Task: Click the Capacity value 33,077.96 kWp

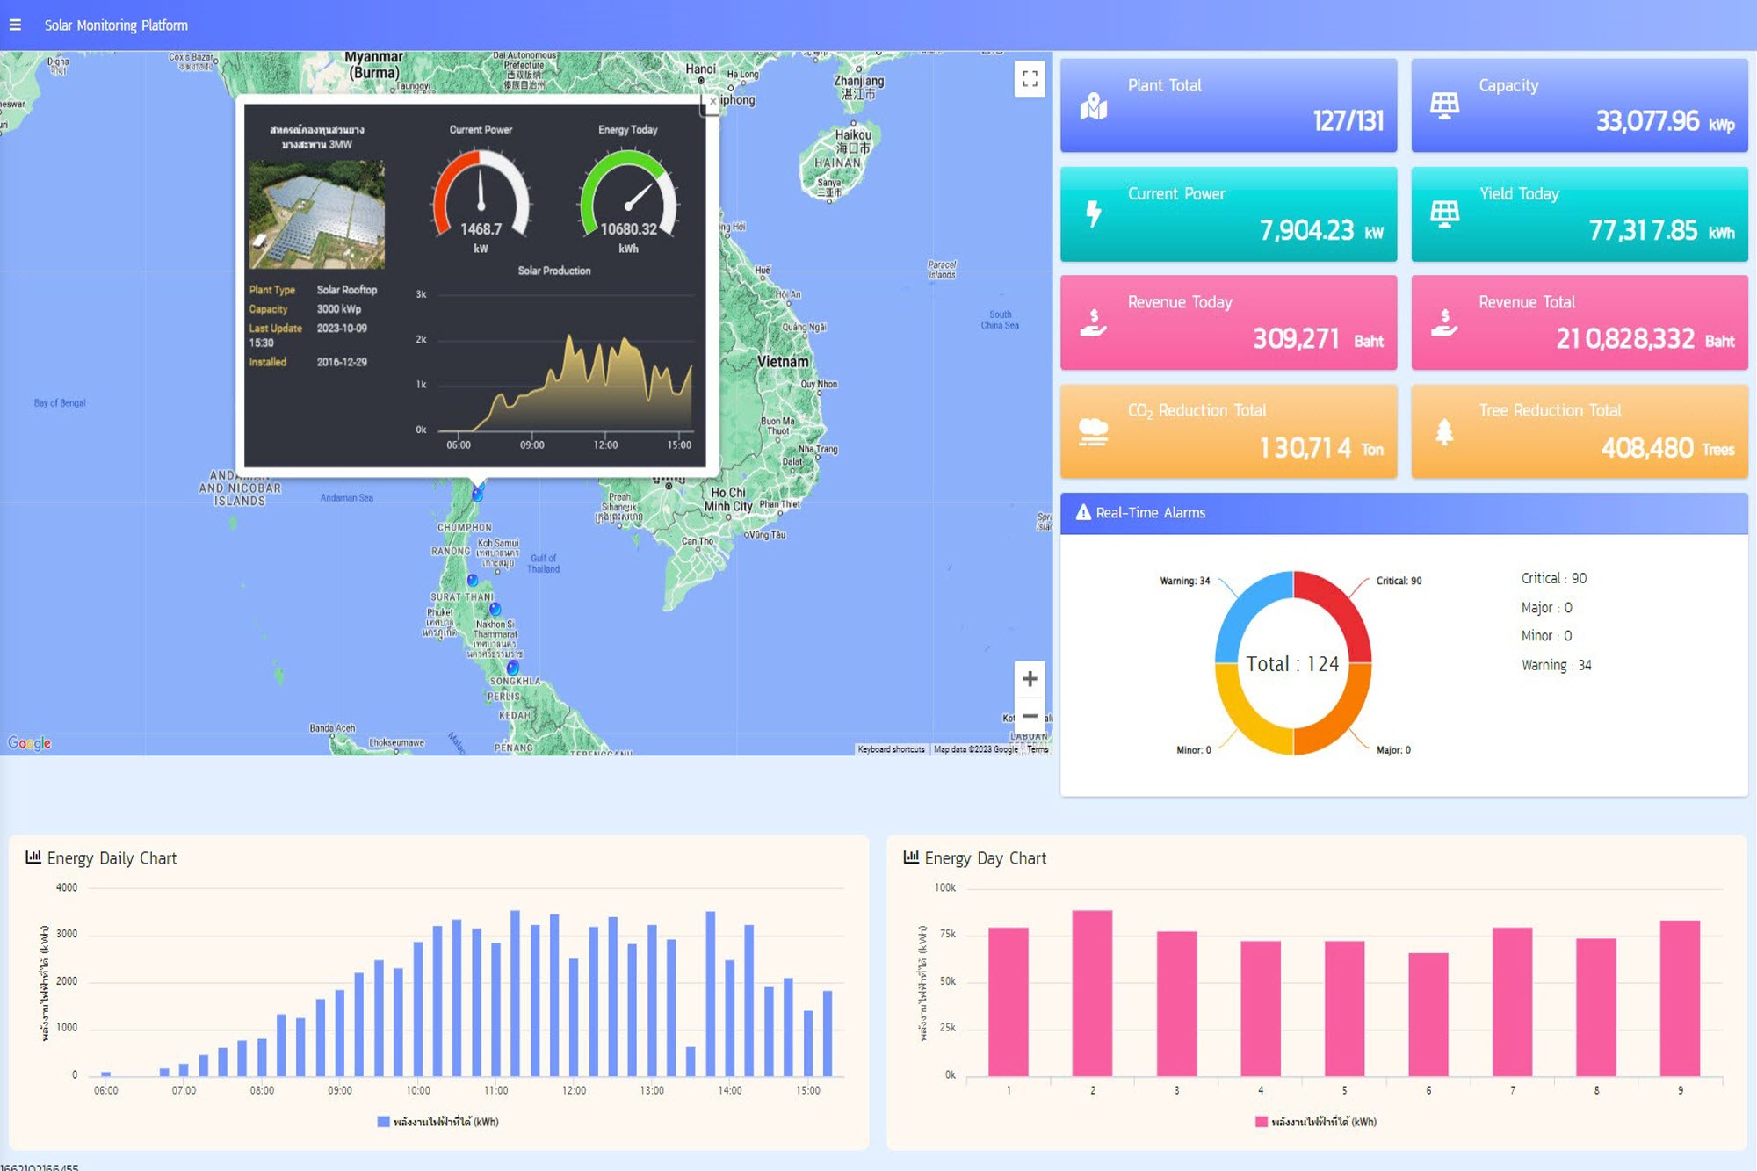Action: coord(1665,121)
